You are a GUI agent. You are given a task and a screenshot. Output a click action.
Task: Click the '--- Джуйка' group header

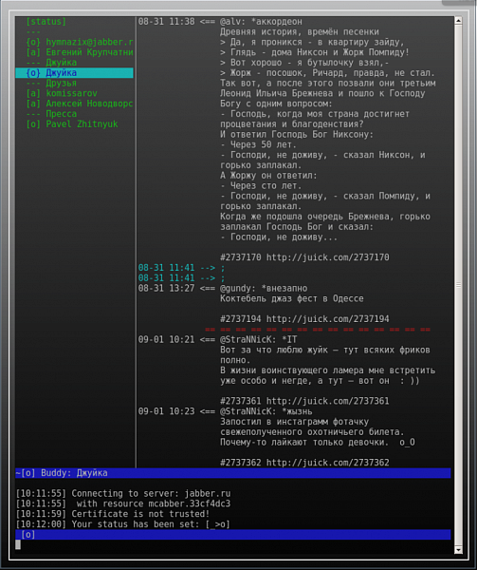[x=51, y=63]
